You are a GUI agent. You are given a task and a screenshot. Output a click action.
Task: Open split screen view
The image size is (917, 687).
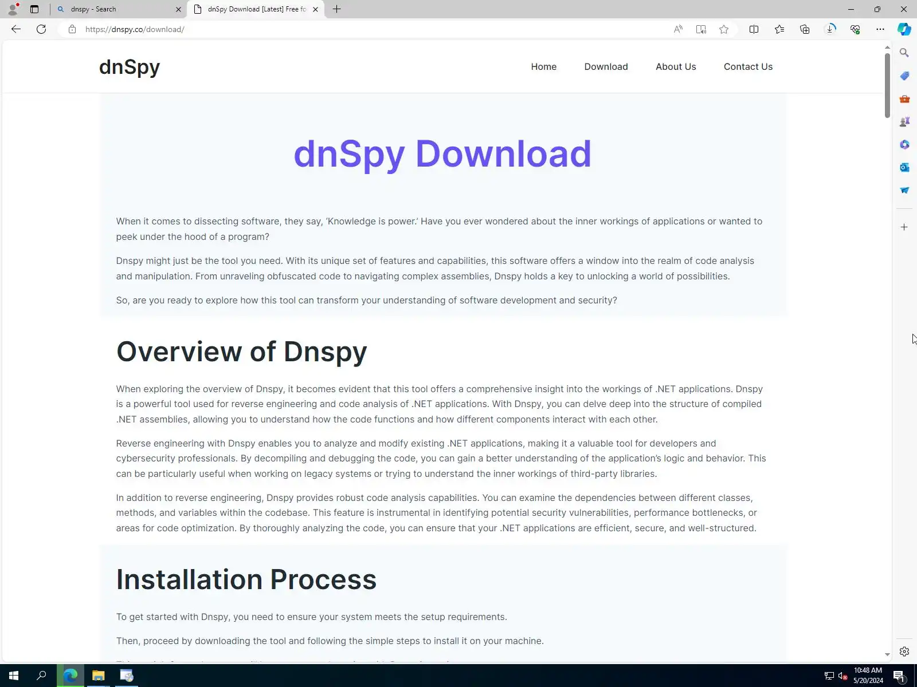[754, 29]
